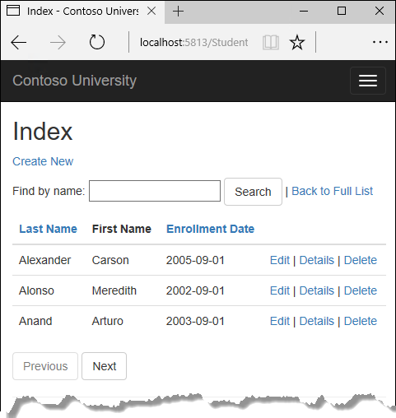Open a new tab with plus icon
Screen dimensions: 396x418
point(178,12)
